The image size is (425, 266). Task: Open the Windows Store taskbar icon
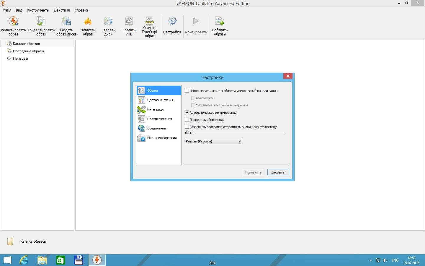tap(61, 260)
